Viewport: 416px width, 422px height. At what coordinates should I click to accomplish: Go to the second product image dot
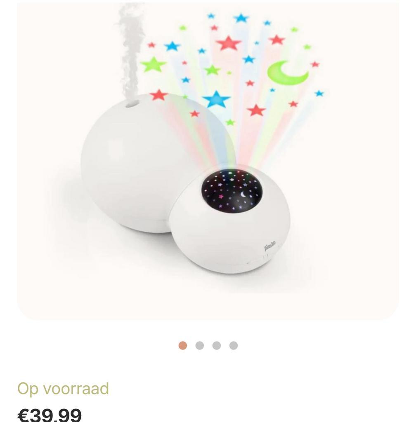click(200, 345)
